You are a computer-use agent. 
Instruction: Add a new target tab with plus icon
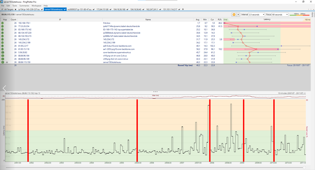(183, 9)
